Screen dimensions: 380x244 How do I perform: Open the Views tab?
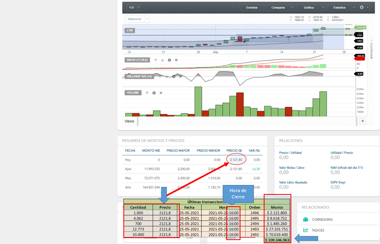pos(129,121)
